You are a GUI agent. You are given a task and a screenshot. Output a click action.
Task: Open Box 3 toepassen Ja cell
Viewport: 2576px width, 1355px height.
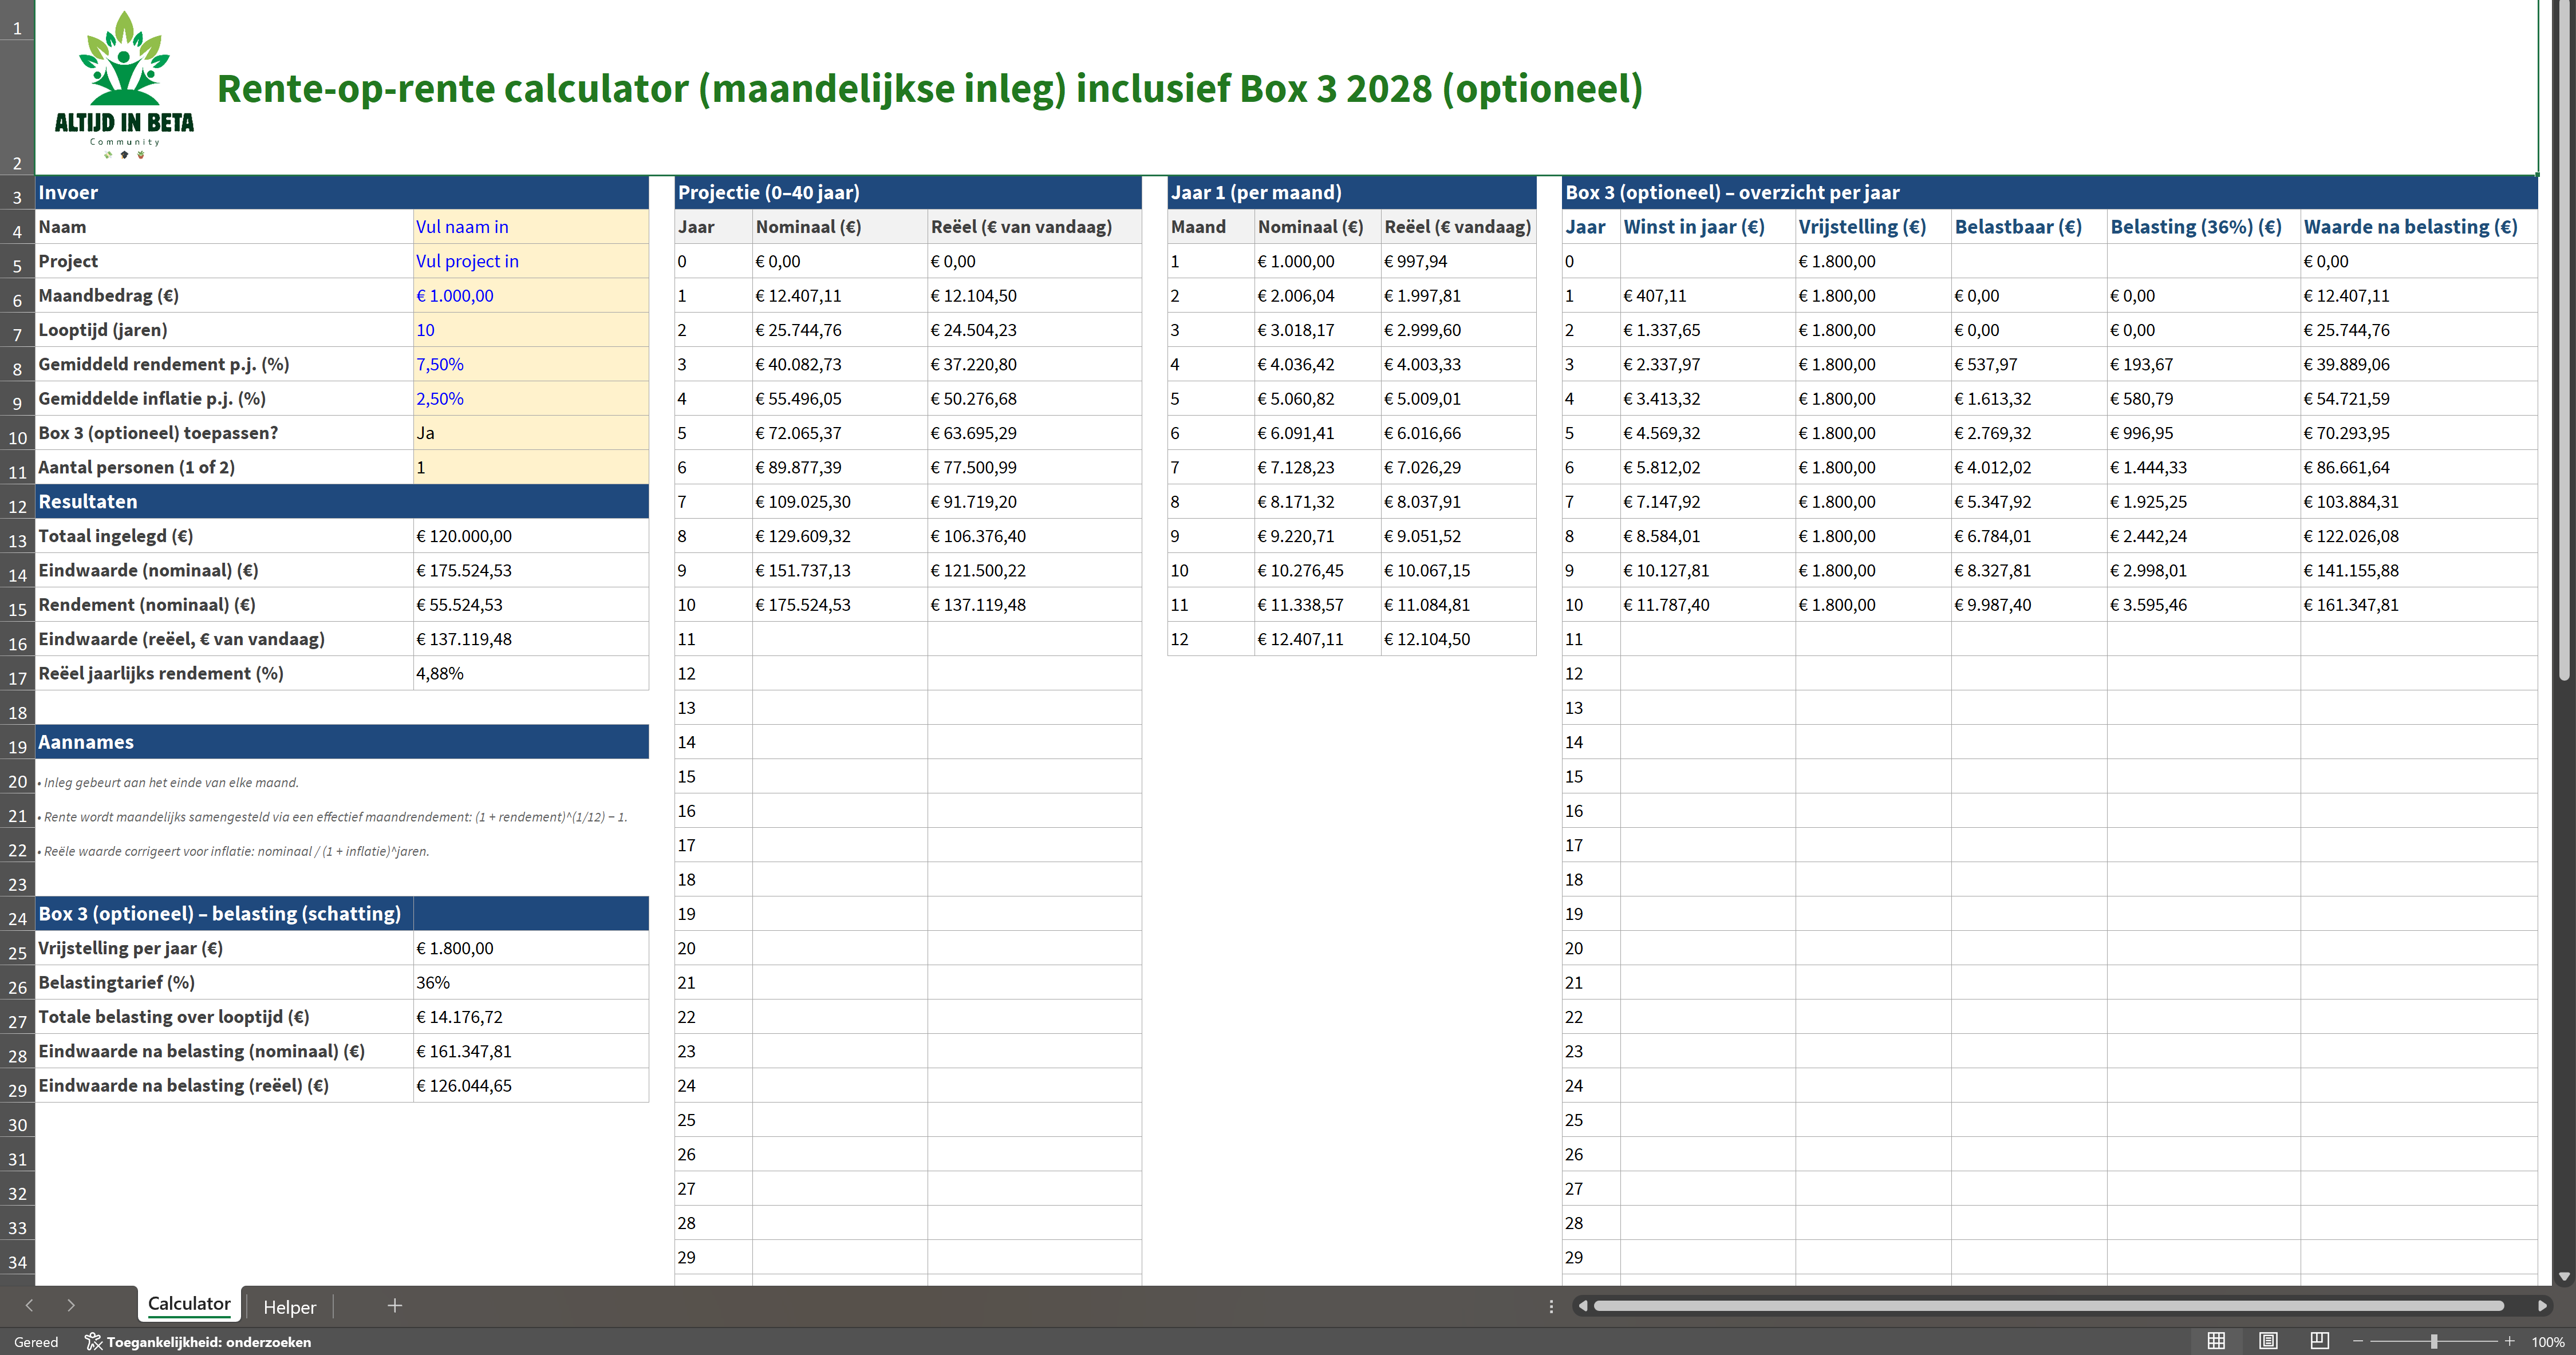pyautogui.click(x=530, y=433)
